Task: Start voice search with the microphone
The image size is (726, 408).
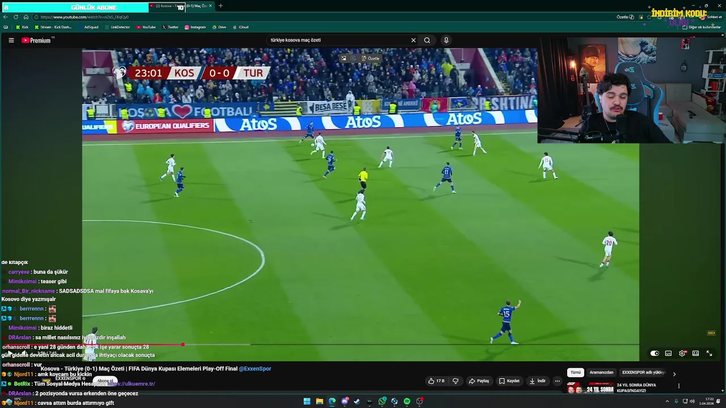Action: coord(446,40)
